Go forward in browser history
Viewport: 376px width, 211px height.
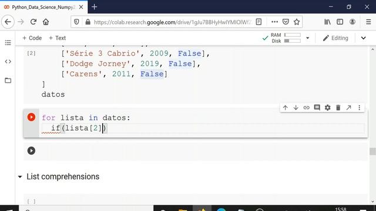21,22
